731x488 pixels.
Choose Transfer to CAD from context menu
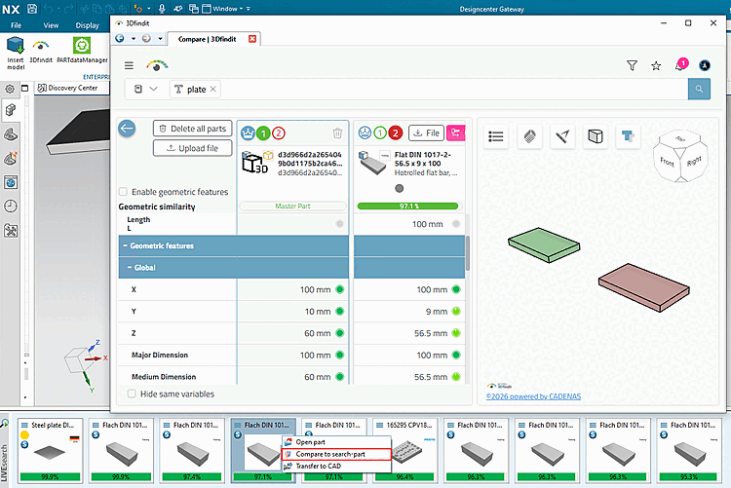(336, 466)
